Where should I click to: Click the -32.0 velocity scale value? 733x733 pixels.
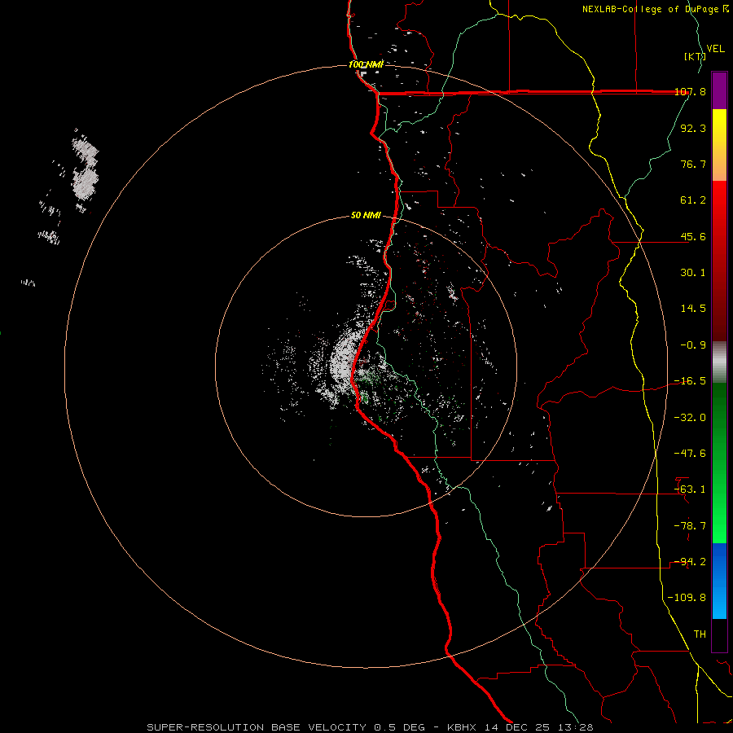tap(690, 418)
